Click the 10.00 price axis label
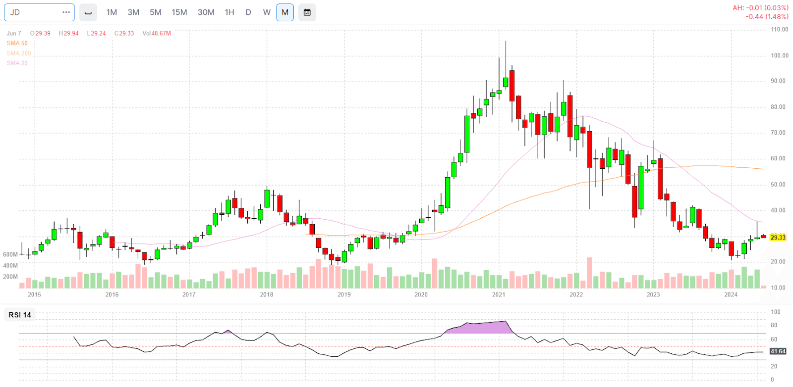Viewport: 793px width, 387px height. (x=778, y=288)
